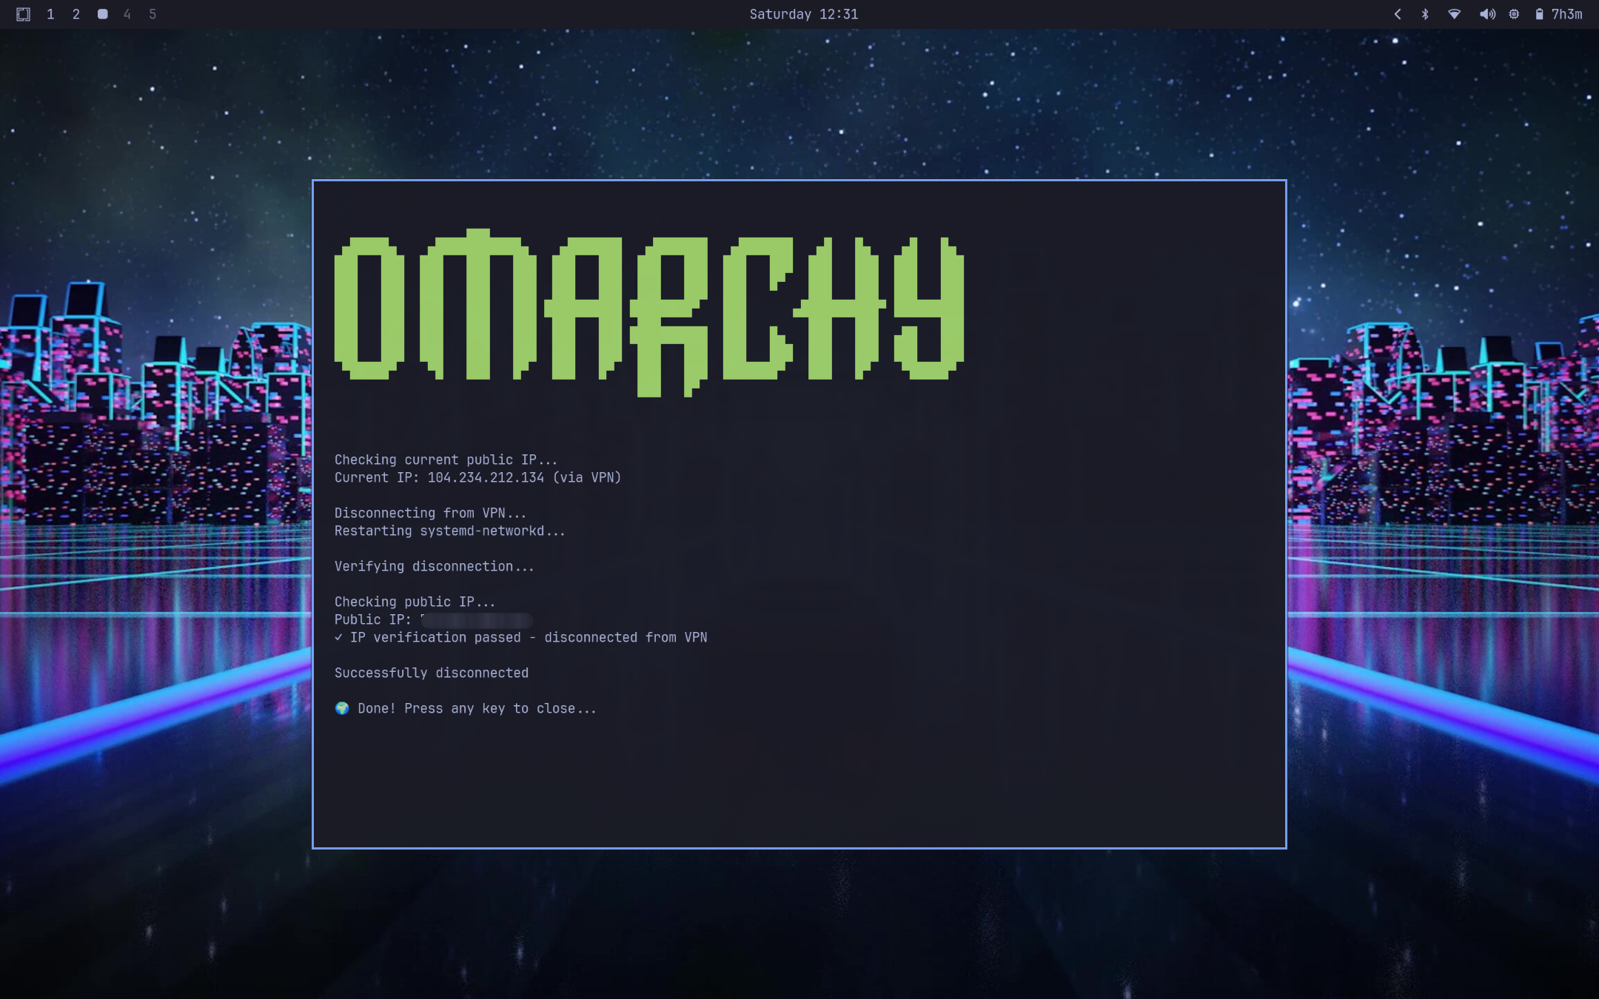The width and height of the screenshot is (1599, 999).
Task: Switch to workspace 2
Action: tap(76, 14)
